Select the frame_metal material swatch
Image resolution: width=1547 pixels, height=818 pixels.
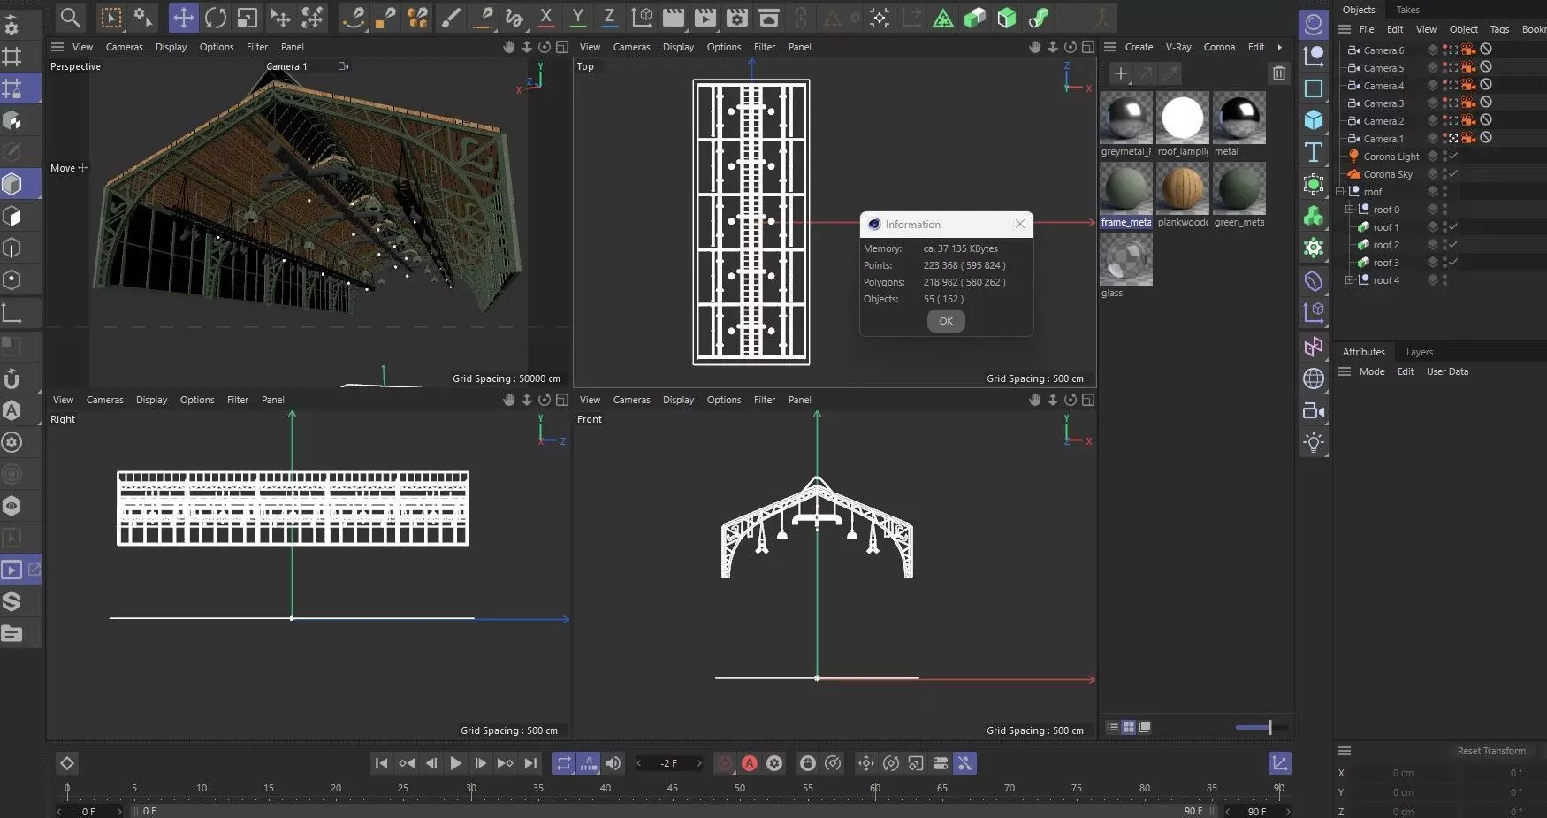(x=1125, y=188)
